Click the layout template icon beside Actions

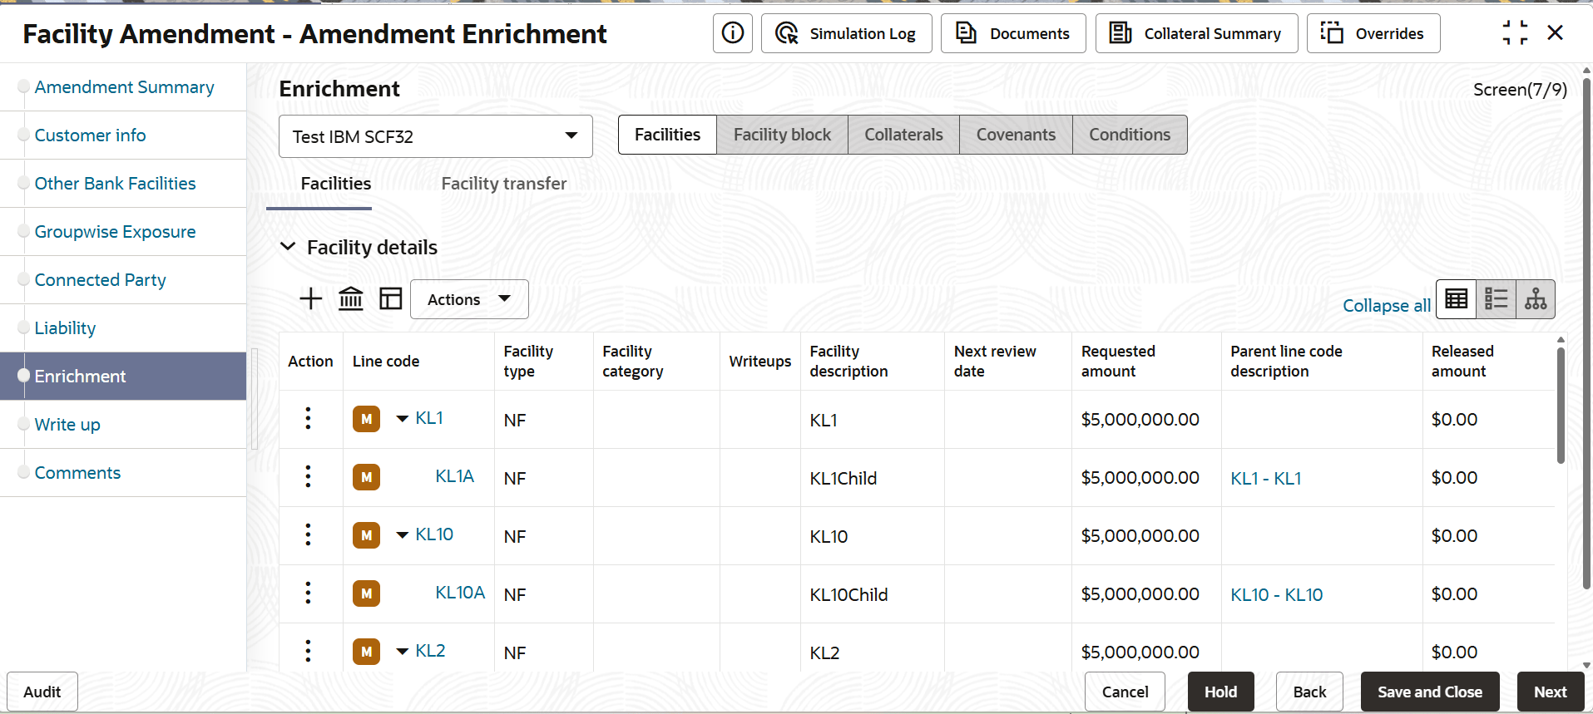(390, 299)
